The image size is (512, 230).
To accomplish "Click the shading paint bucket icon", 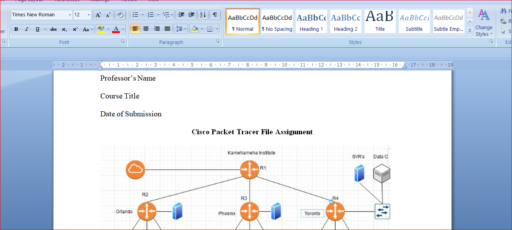I will [x=195, y=29].
